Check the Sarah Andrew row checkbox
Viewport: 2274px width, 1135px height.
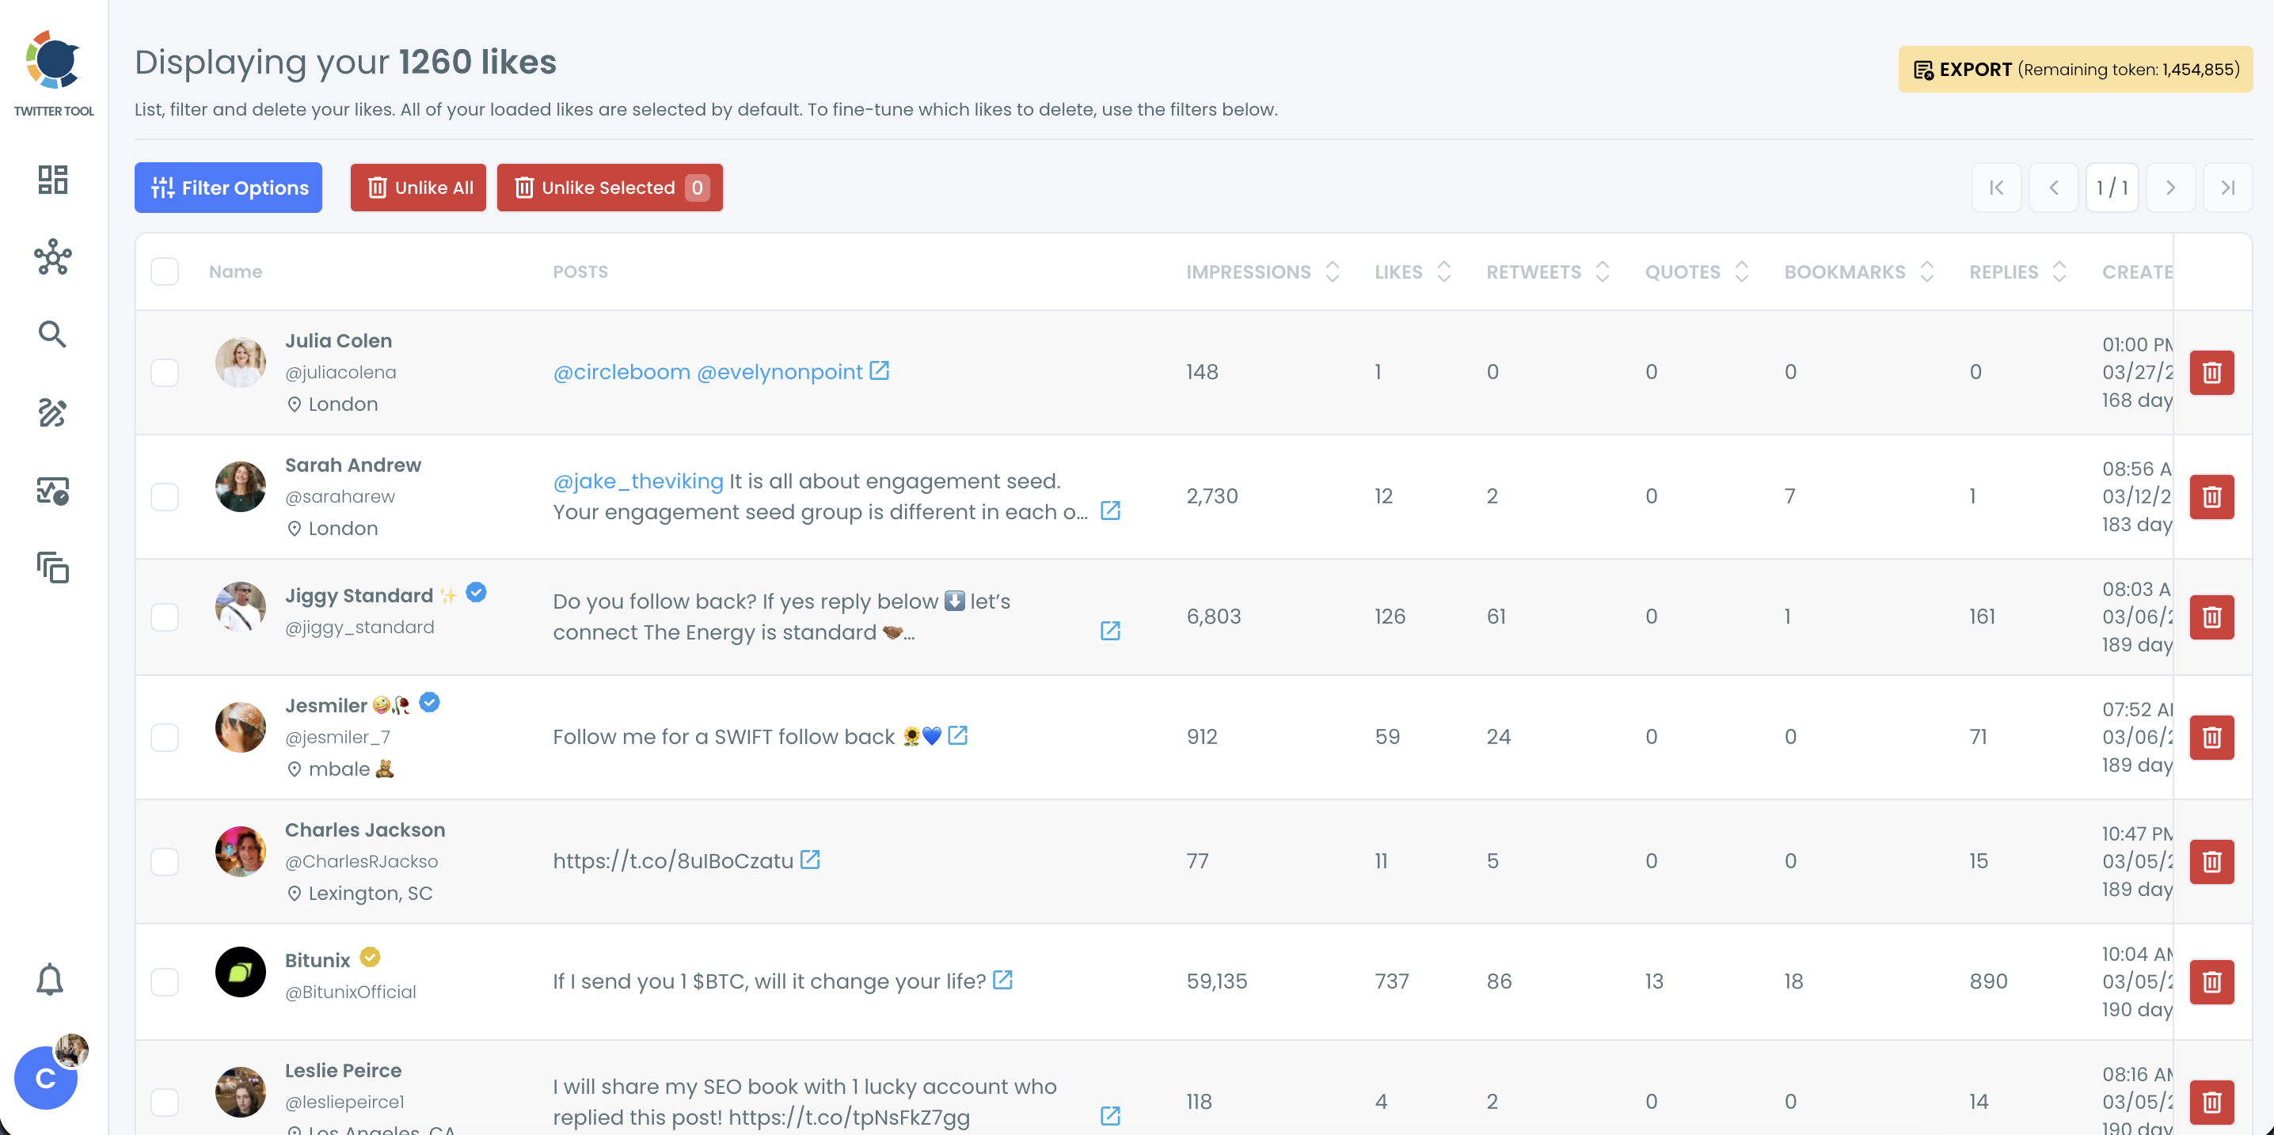tap(165, 497)
